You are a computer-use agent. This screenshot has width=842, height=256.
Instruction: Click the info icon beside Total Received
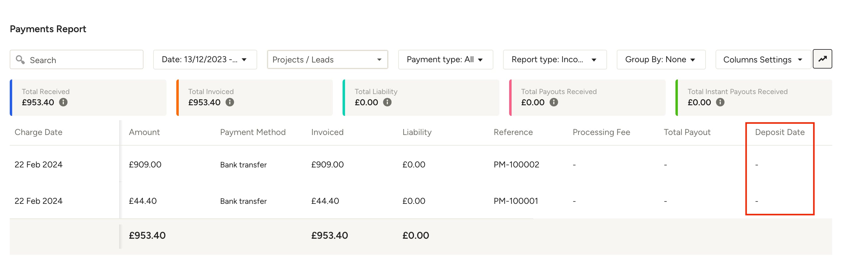tap(64, 103)
